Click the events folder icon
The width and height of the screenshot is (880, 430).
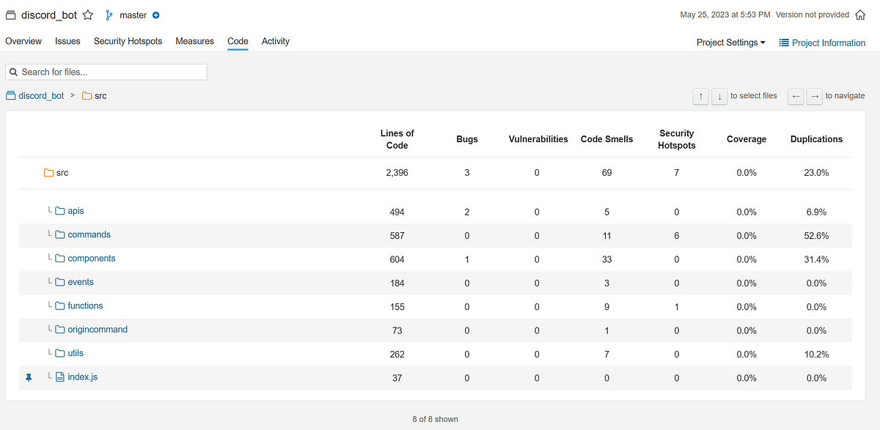(60, 282)
